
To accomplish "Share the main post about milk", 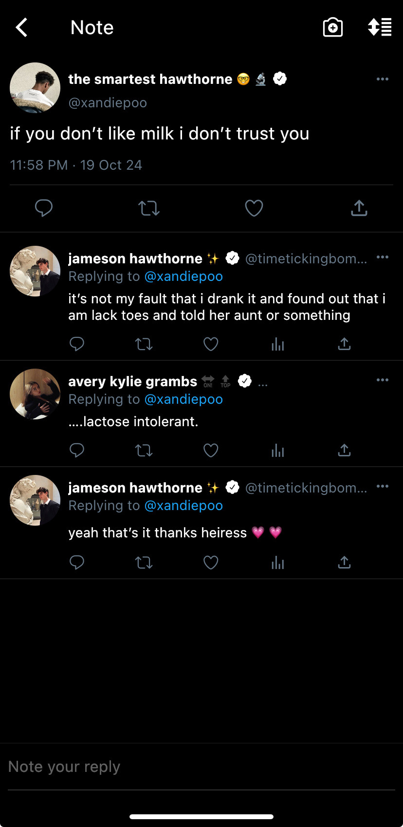I will point(359,208).
